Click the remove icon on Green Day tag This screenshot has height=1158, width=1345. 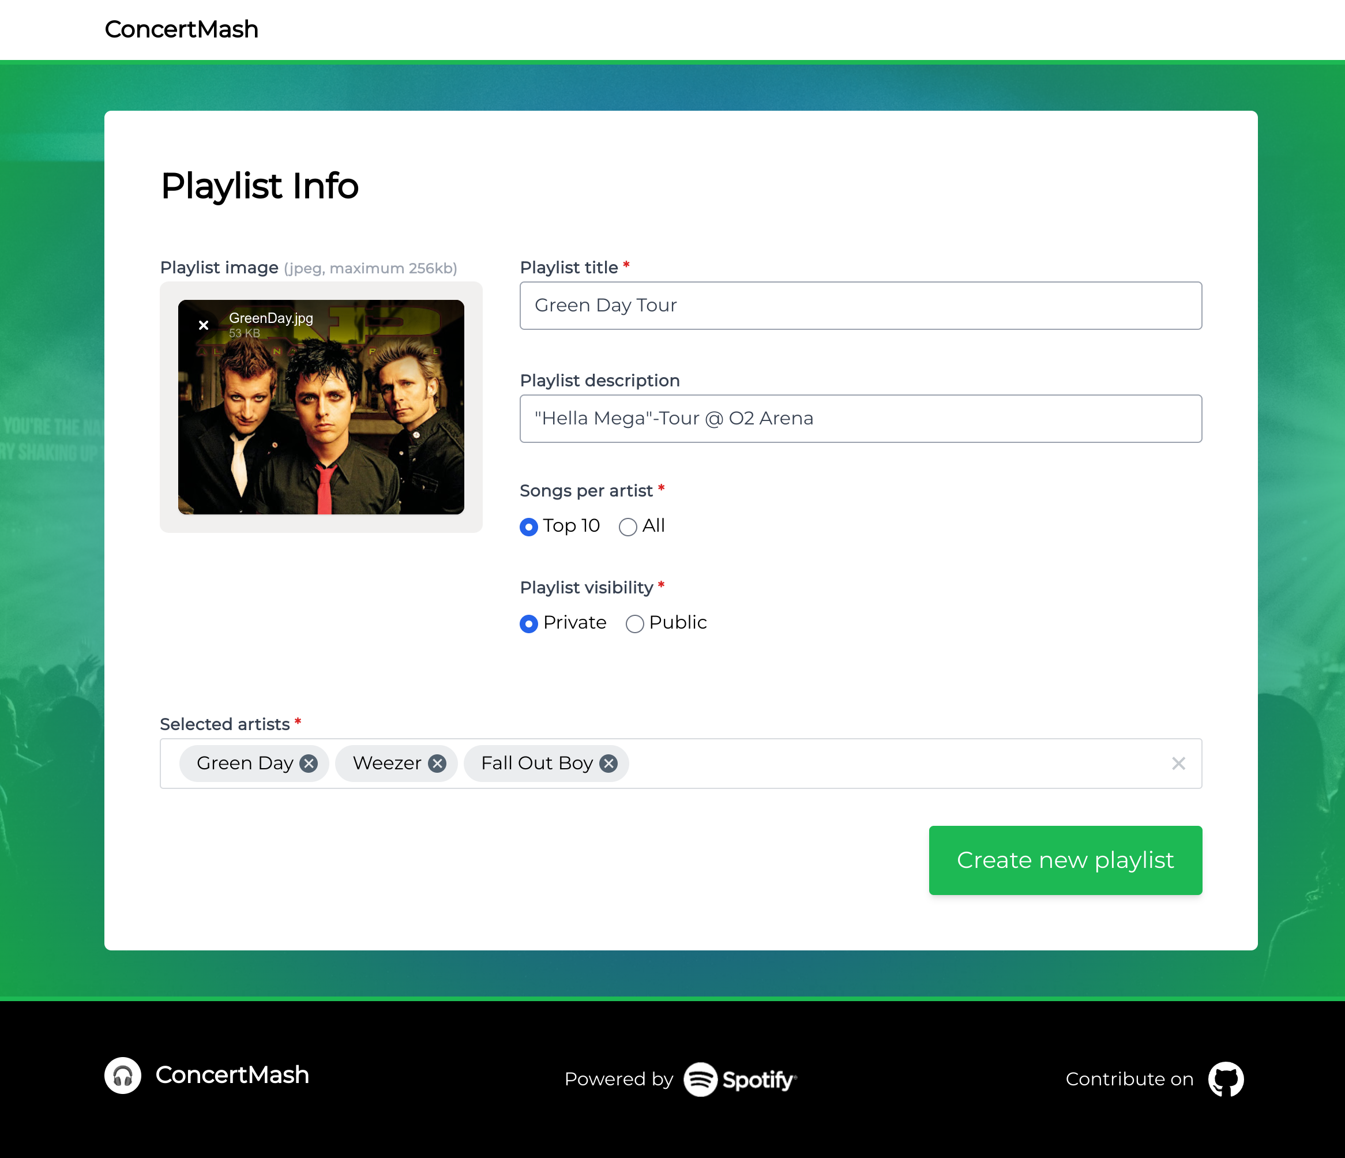310,764
